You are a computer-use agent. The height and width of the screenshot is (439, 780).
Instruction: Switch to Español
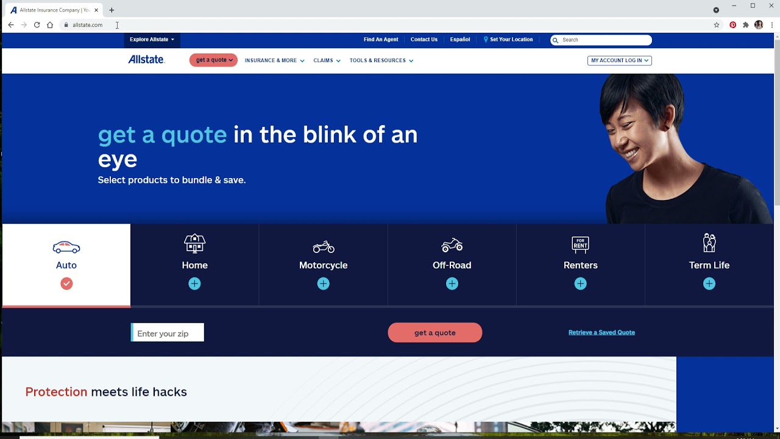coord(460,40)
